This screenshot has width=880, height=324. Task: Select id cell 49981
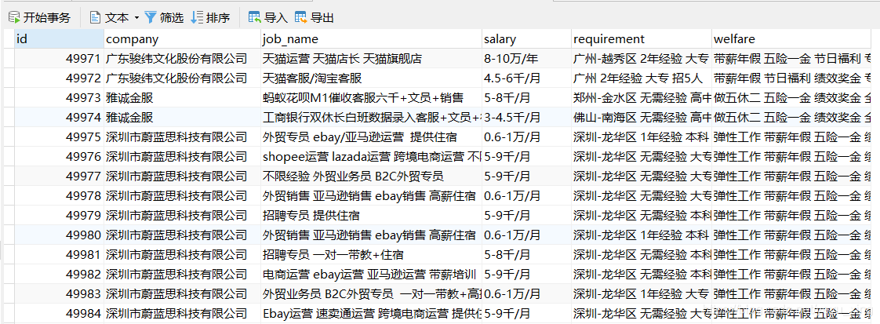(x=59, y=255)
